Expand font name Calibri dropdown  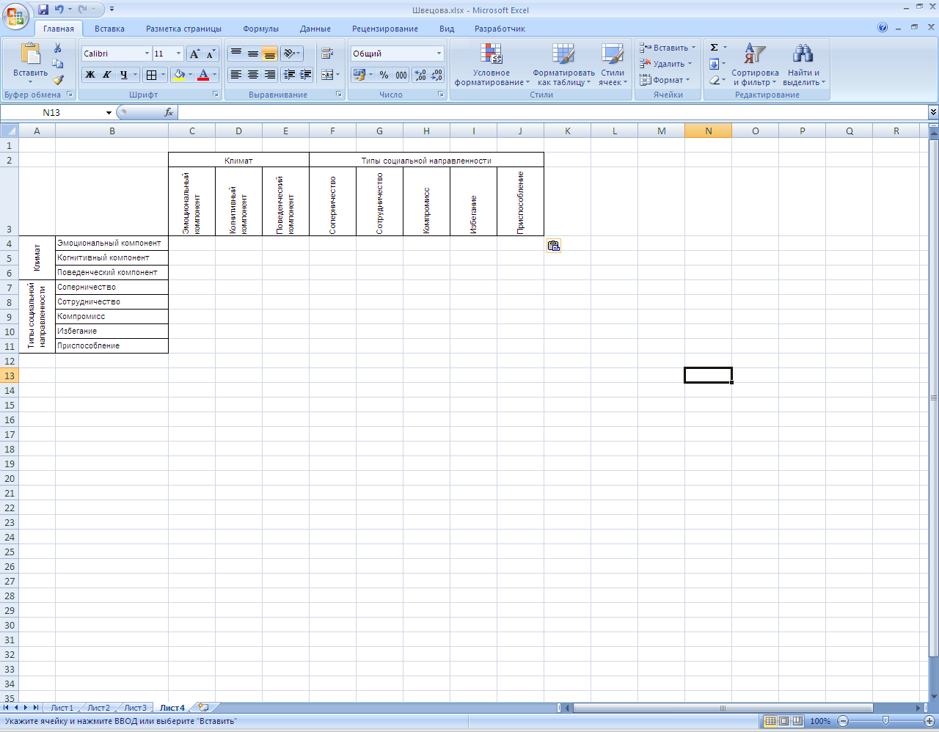coord(147,54)
